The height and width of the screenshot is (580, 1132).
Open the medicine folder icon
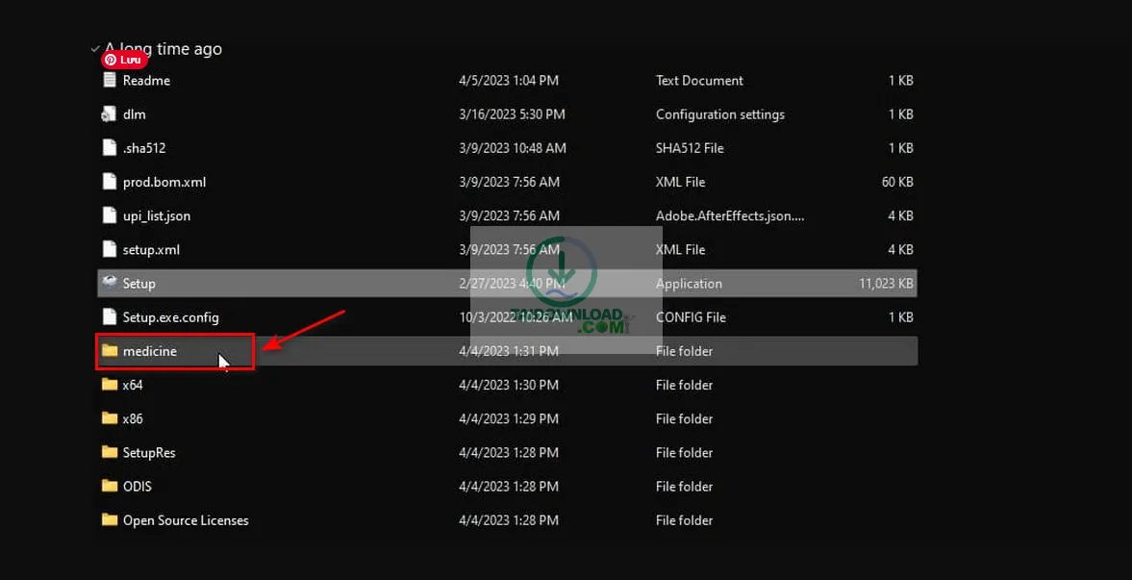click(110, 351)
